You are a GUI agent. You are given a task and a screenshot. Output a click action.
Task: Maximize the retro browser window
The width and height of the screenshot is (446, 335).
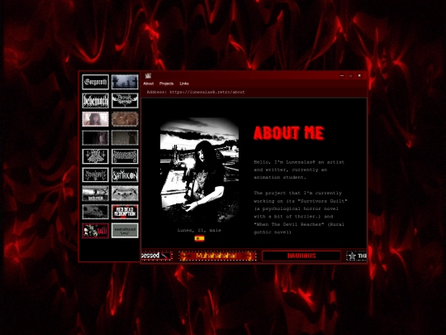(351, 75)
